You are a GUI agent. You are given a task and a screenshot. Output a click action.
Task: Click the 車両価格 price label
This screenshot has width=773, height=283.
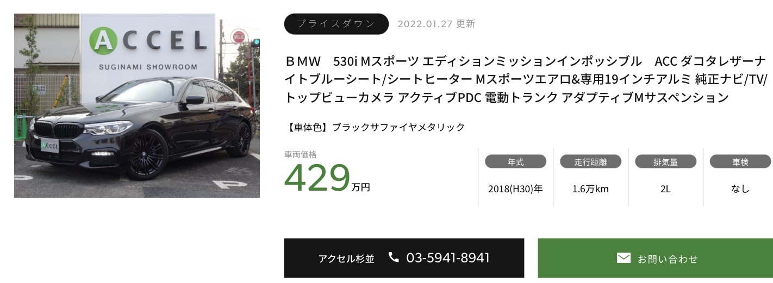pos(301,154)
